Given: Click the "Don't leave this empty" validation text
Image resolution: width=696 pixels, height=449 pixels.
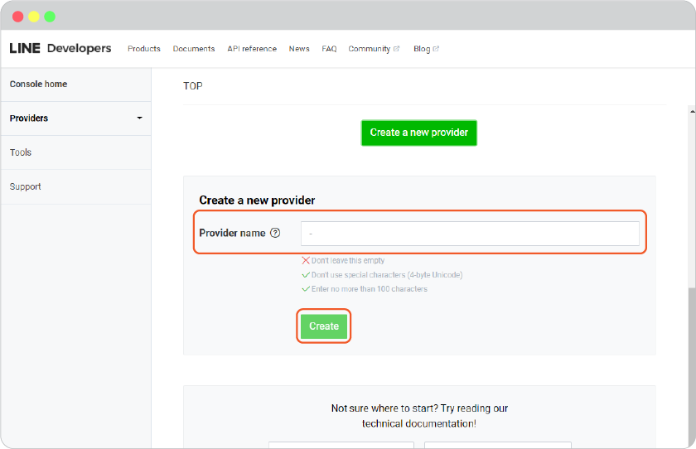Looking at the screenshot, I should (x=347, y=260).
